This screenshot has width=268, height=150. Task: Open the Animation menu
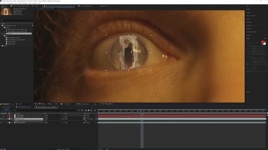tap(25, 3)
